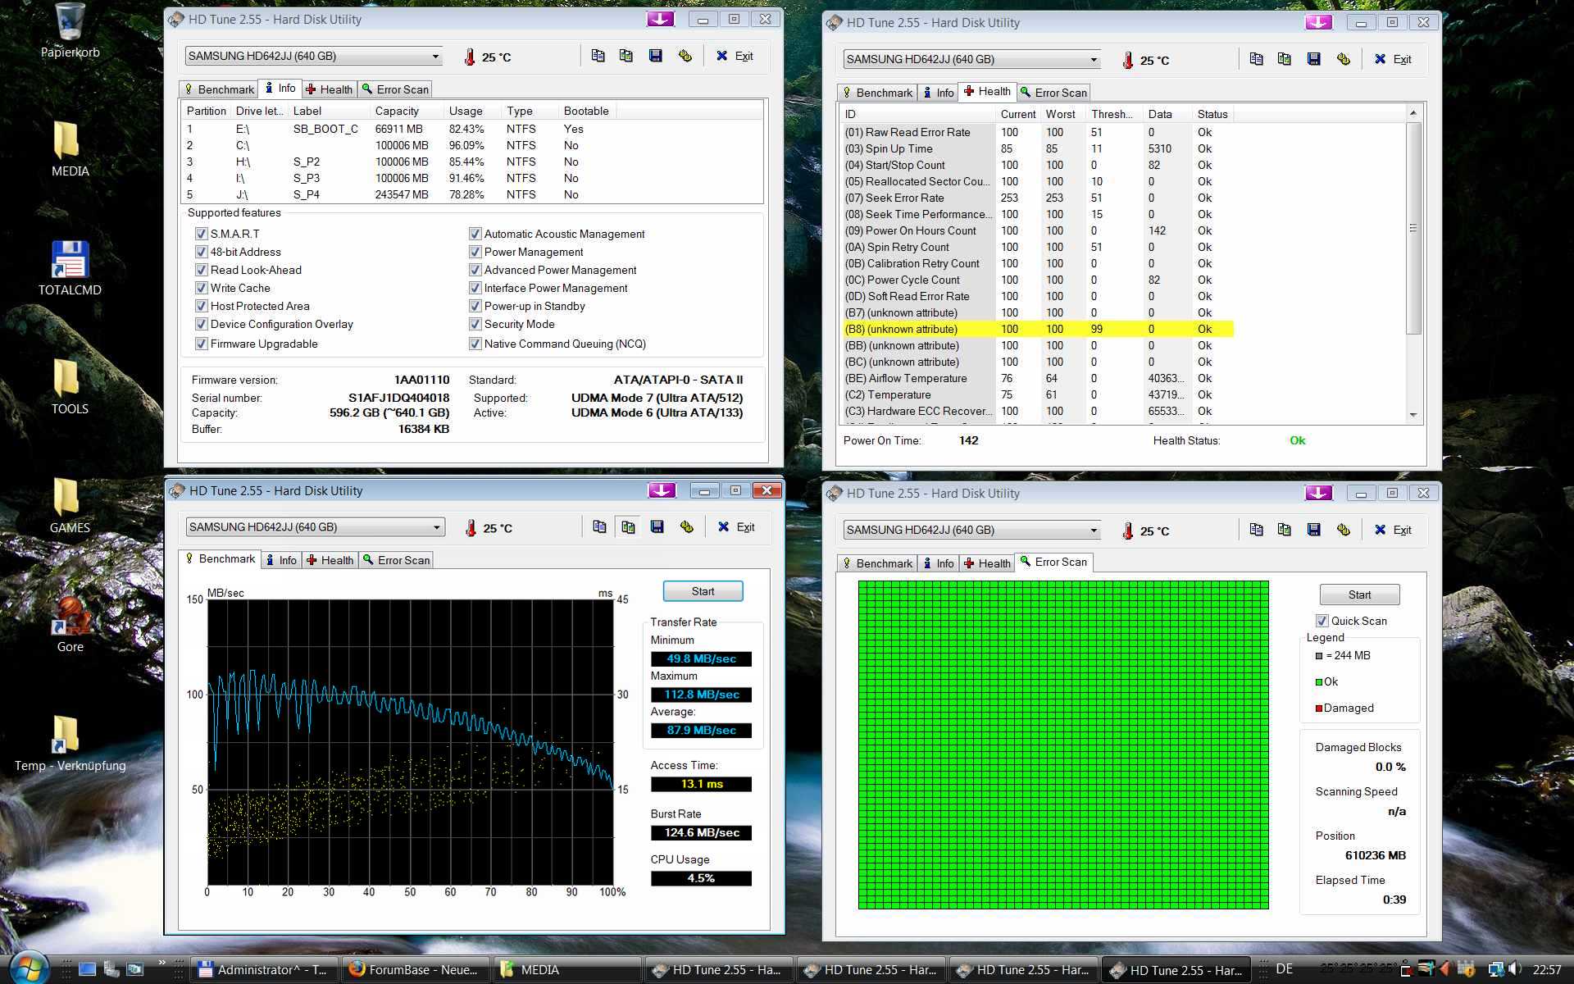Switch to the Error Scan tab in the Info window
Viewport: 1574px width, 984px height.
pyautogui.click(x=395, y=89)
